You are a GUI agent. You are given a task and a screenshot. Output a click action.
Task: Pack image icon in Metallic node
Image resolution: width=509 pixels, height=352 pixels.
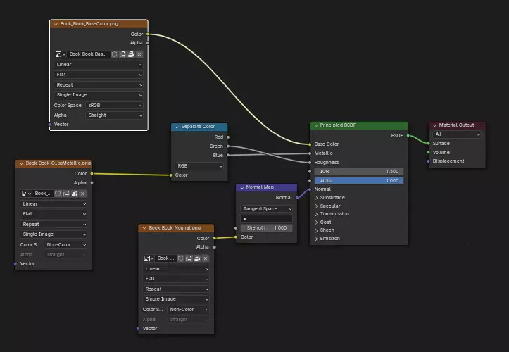[x=75, y=194]
